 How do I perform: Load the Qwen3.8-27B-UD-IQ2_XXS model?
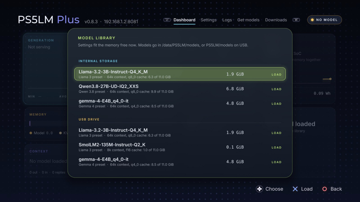[276, 89]
